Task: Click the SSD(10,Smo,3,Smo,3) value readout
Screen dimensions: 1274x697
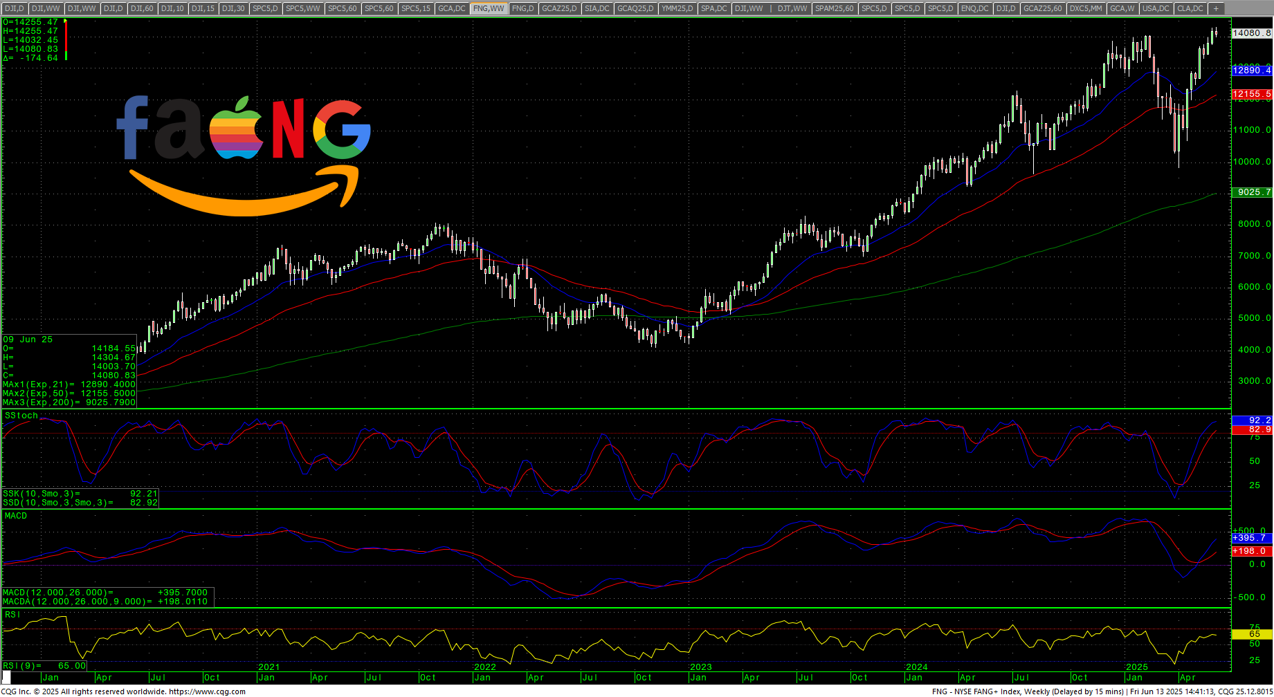Action: (80, 503)
